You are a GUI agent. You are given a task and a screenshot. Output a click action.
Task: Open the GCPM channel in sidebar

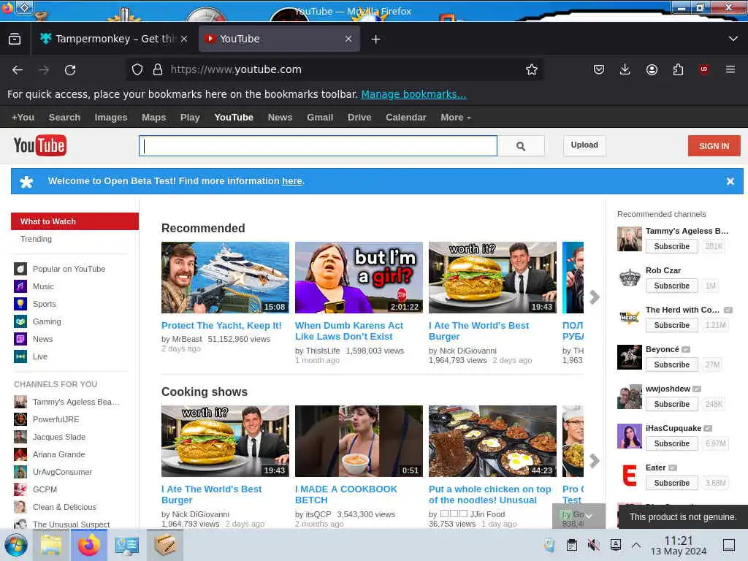click(45, 489)
